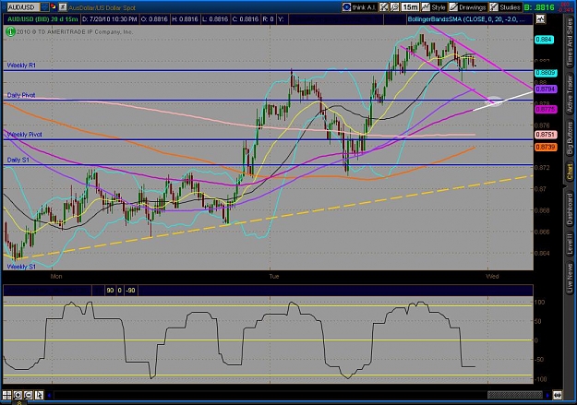Click the BollingerBandsSMA study label

point(466,19)
